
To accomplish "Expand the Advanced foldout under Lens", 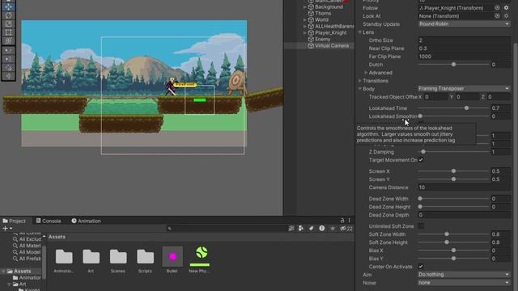I will [366, 73].
